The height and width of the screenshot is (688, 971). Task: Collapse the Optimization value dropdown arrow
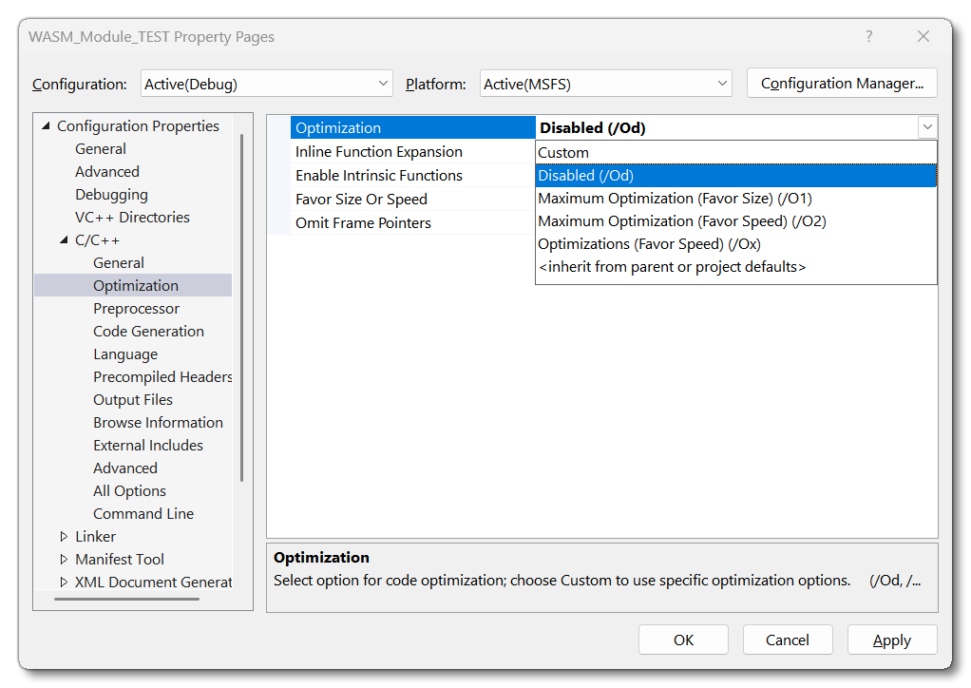pos(926,128)
